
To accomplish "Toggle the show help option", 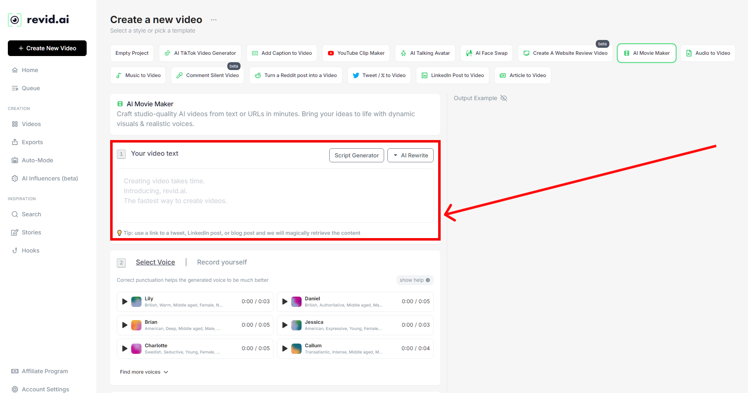I will 415,280.
